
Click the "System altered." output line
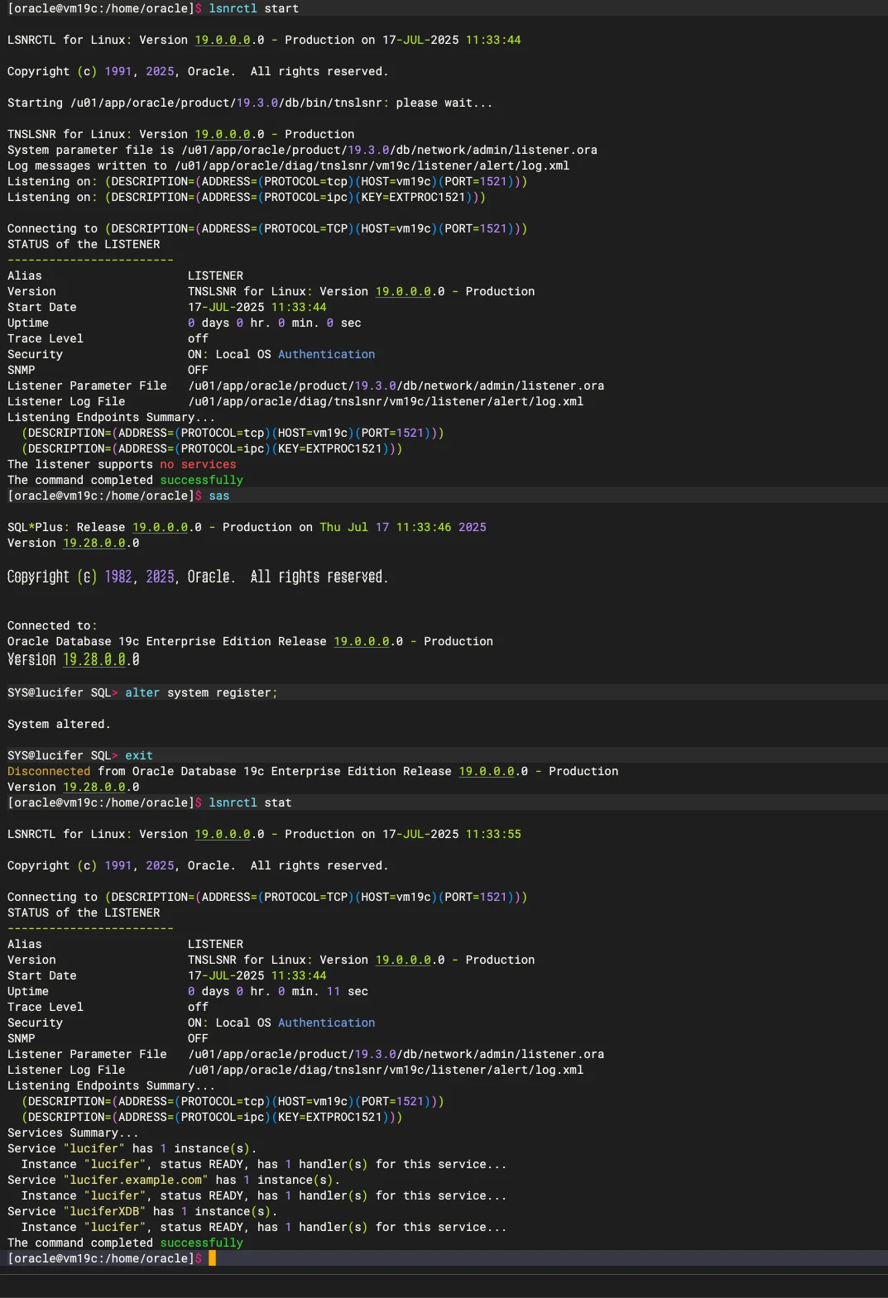pyautogui.click(x=59, y=724)
